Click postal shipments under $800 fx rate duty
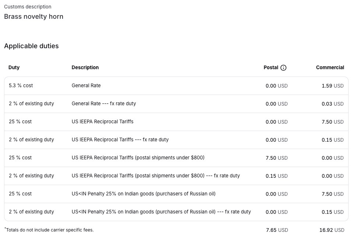Image resolution: width=353 pixels, height=237 pixels. pos(156,176)
